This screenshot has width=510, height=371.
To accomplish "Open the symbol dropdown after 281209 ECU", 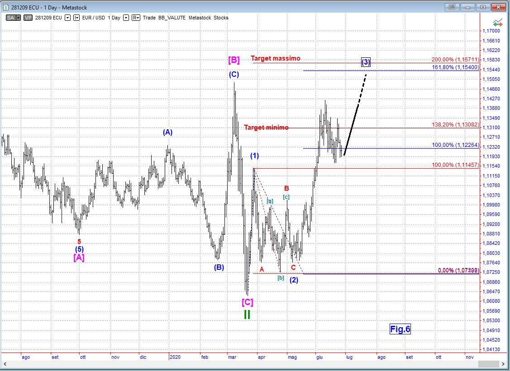I will point(67,18).
